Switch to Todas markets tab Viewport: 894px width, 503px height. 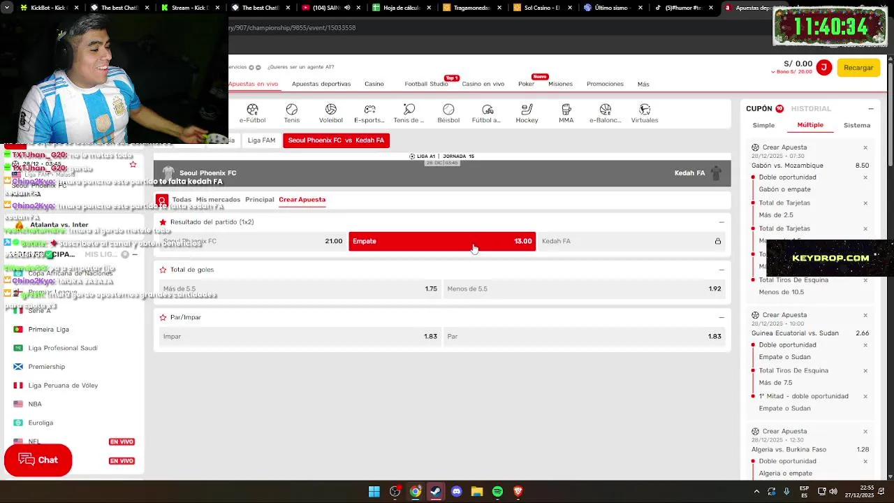coord(182,200)
